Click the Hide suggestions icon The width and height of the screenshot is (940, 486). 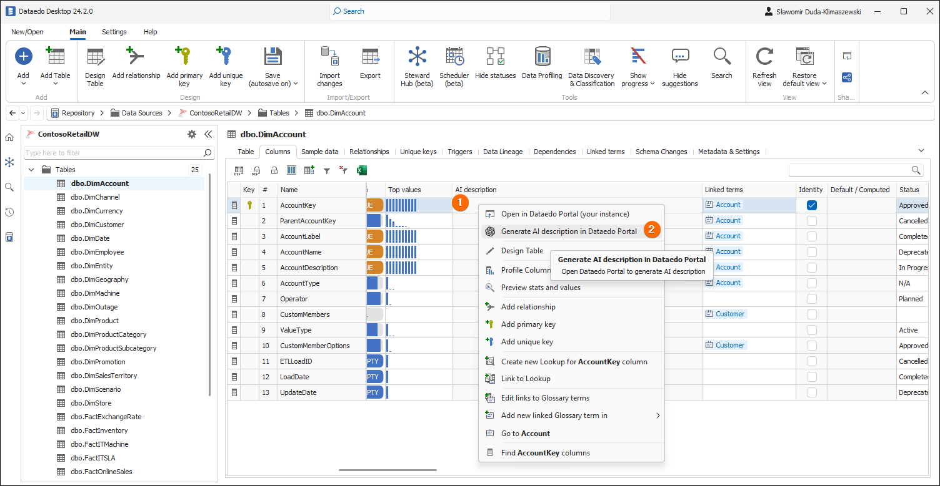(x=680, y=57)
